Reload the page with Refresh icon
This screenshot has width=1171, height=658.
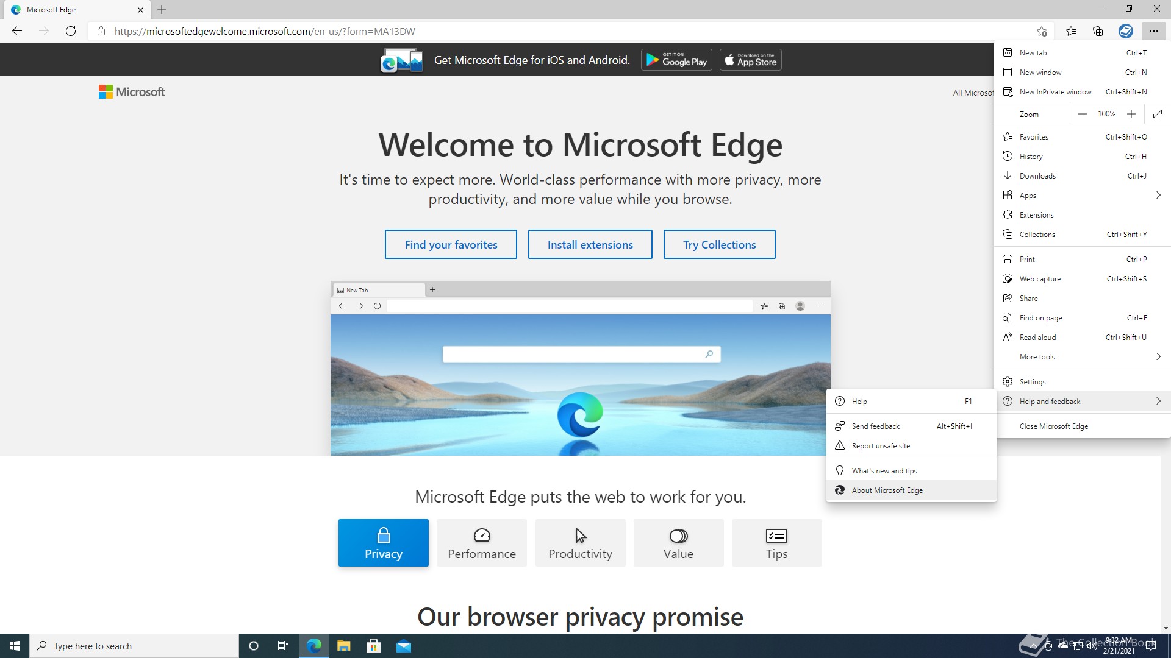[x=71, y=31]
